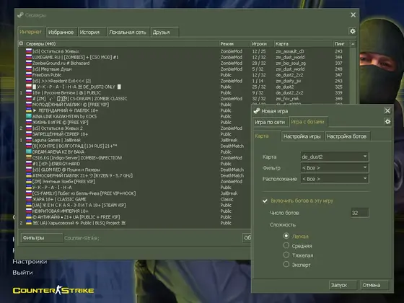Select Средняя difficulty radio button
Screen dimensions: 404x303
tap(286, 245)
